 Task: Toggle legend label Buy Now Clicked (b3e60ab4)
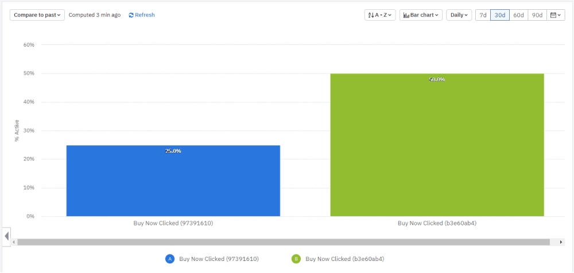345,259
